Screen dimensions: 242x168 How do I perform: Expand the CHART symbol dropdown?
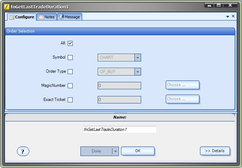point(138,58)
